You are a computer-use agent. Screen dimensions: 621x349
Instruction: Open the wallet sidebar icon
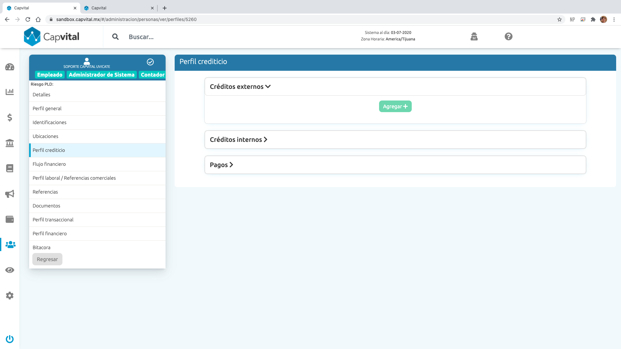(10, 219)
